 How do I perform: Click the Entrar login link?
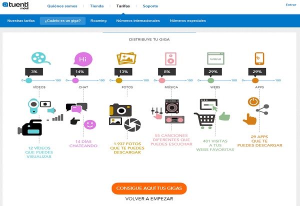291,5
